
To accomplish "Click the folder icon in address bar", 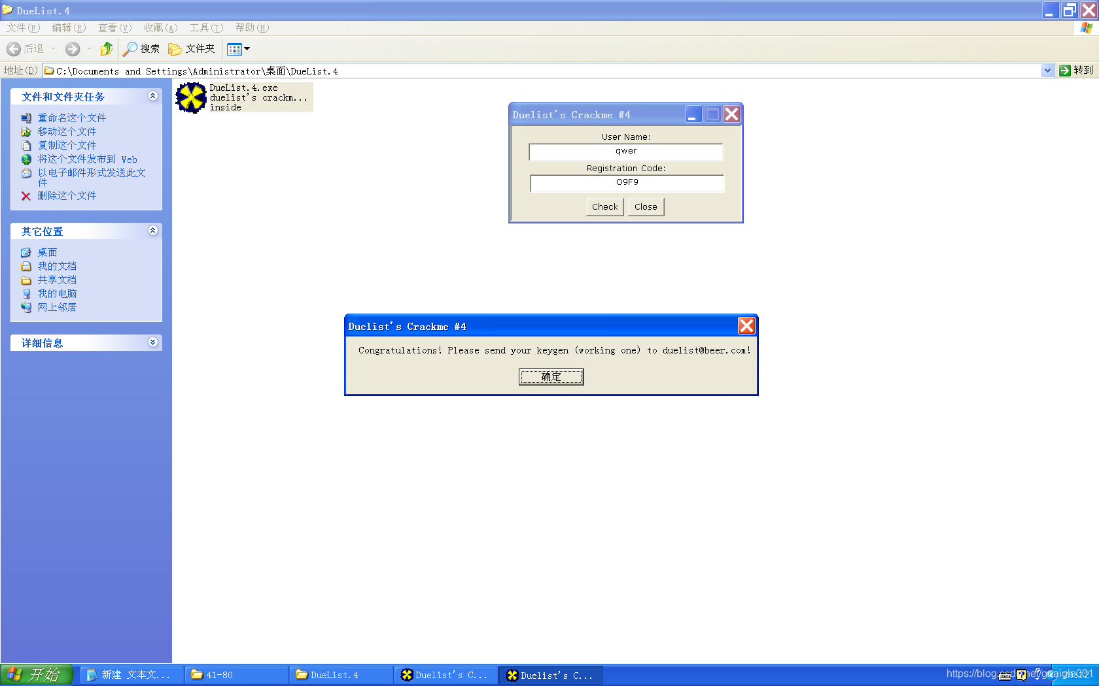I will click(49, 71).
